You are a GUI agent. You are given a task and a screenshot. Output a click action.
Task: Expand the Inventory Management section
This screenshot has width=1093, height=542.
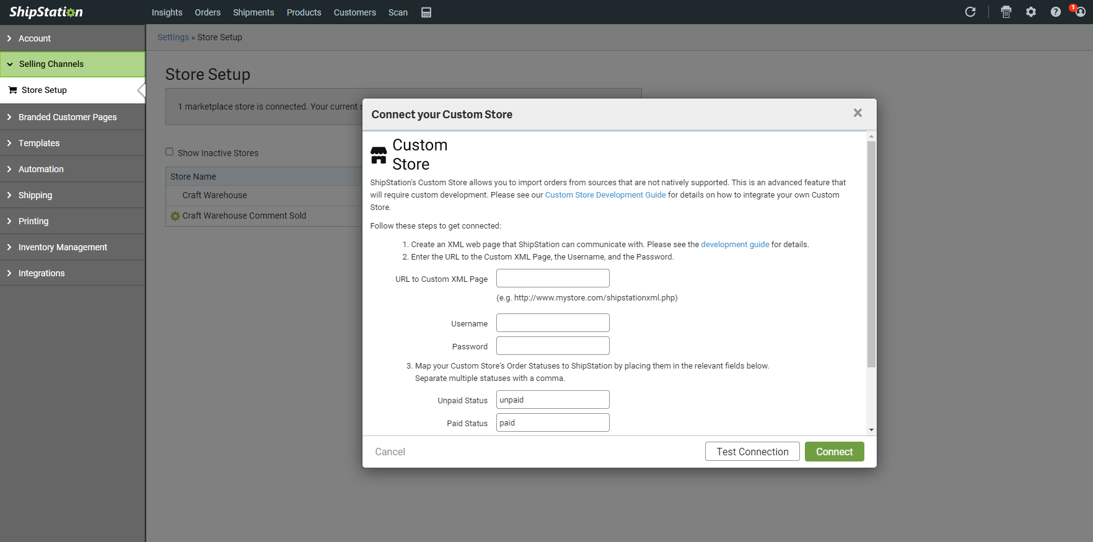[72, 247]
